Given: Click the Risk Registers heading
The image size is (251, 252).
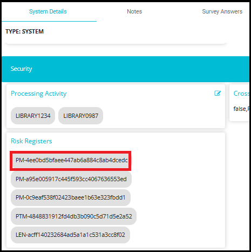Looking at the screenshot, I should pos(31,141).
